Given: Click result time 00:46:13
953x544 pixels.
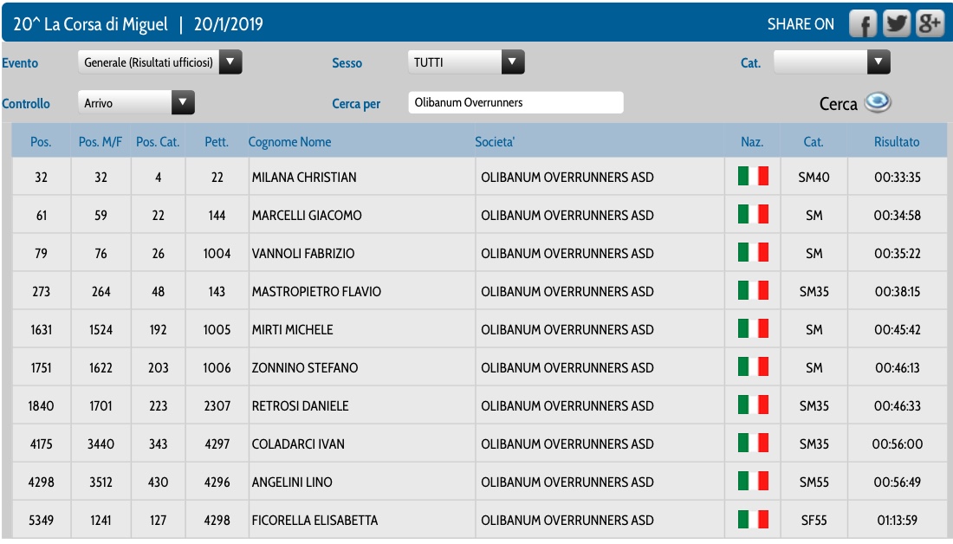Looking at the screenshot, I should (897, 368).
